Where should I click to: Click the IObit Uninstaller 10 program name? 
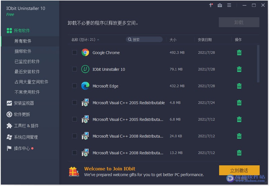tap(109, 69)
